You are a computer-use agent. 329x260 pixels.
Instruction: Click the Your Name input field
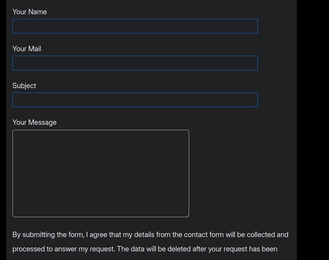[x=135, y=26]
